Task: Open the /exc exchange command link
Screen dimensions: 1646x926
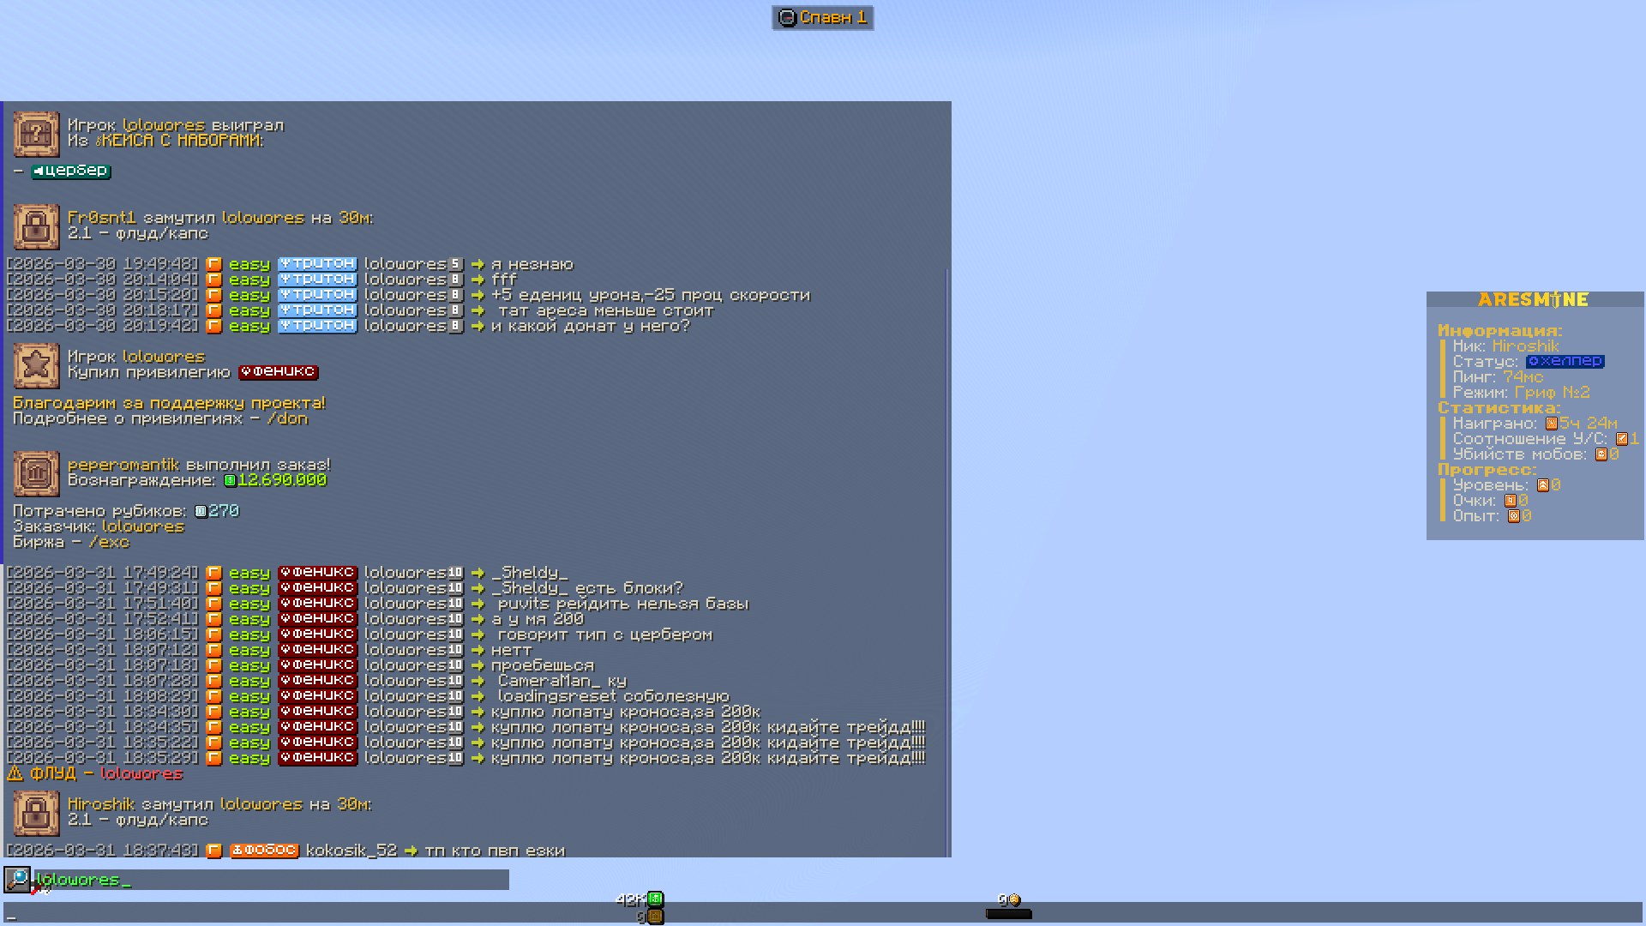Action: click(109, 542)
